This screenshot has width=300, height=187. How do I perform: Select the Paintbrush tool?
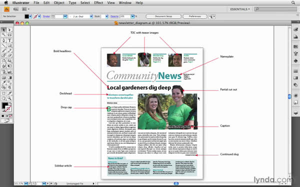click(3, 50)
